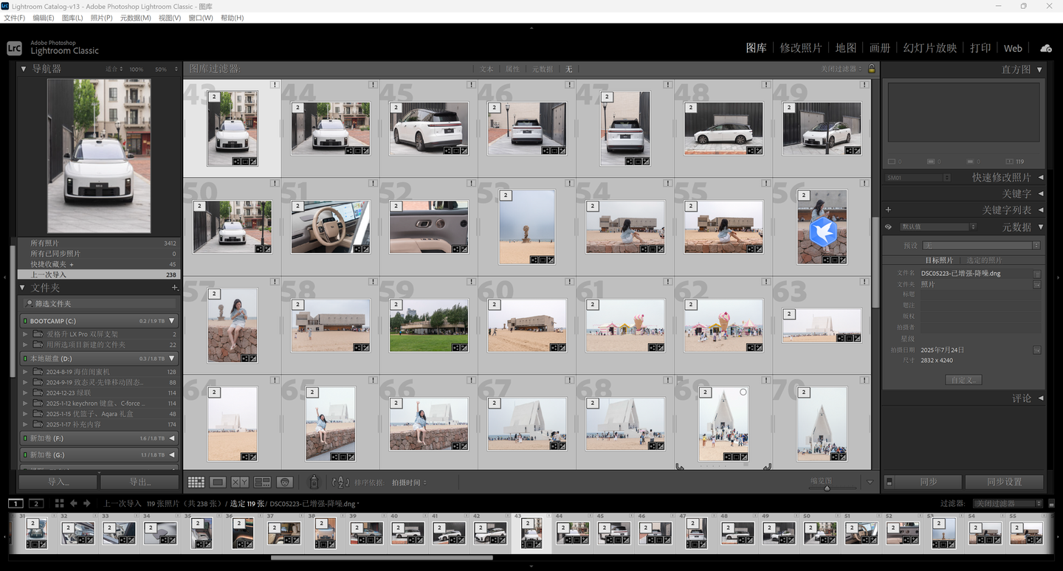The width and height of the screenshot is (1063, 571).
Task: Rotate photo 69 counterclockwise arrow
Action: (x=680, y=466)
